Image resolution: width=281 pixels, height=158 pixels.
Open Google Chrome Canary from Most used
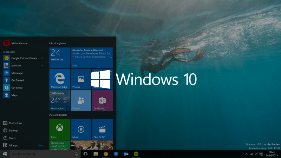23,58
